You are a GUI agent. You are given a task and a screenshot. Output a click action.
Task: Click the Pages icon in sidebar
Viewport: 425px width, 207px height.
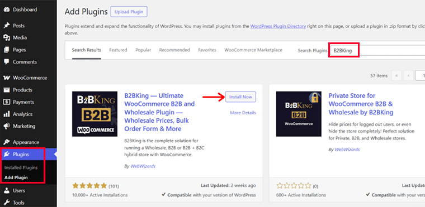tap(7, 50)
